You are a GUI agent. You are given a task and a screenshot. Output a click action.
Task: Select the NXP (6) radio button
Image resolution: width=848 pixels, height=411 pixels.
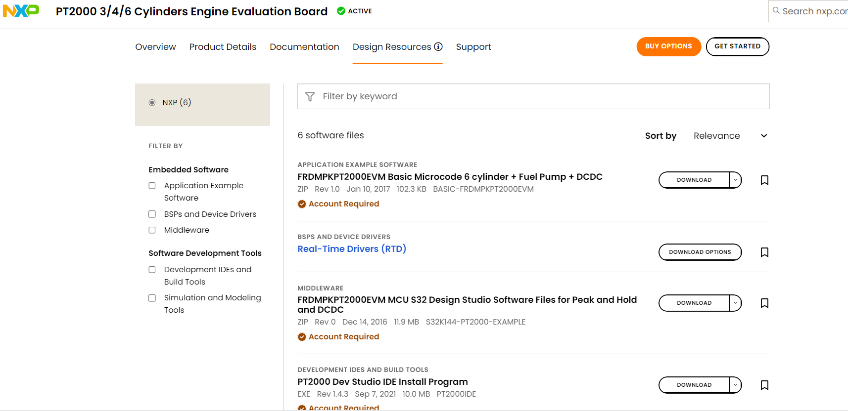pyautogui.click(x=152, y=103)
